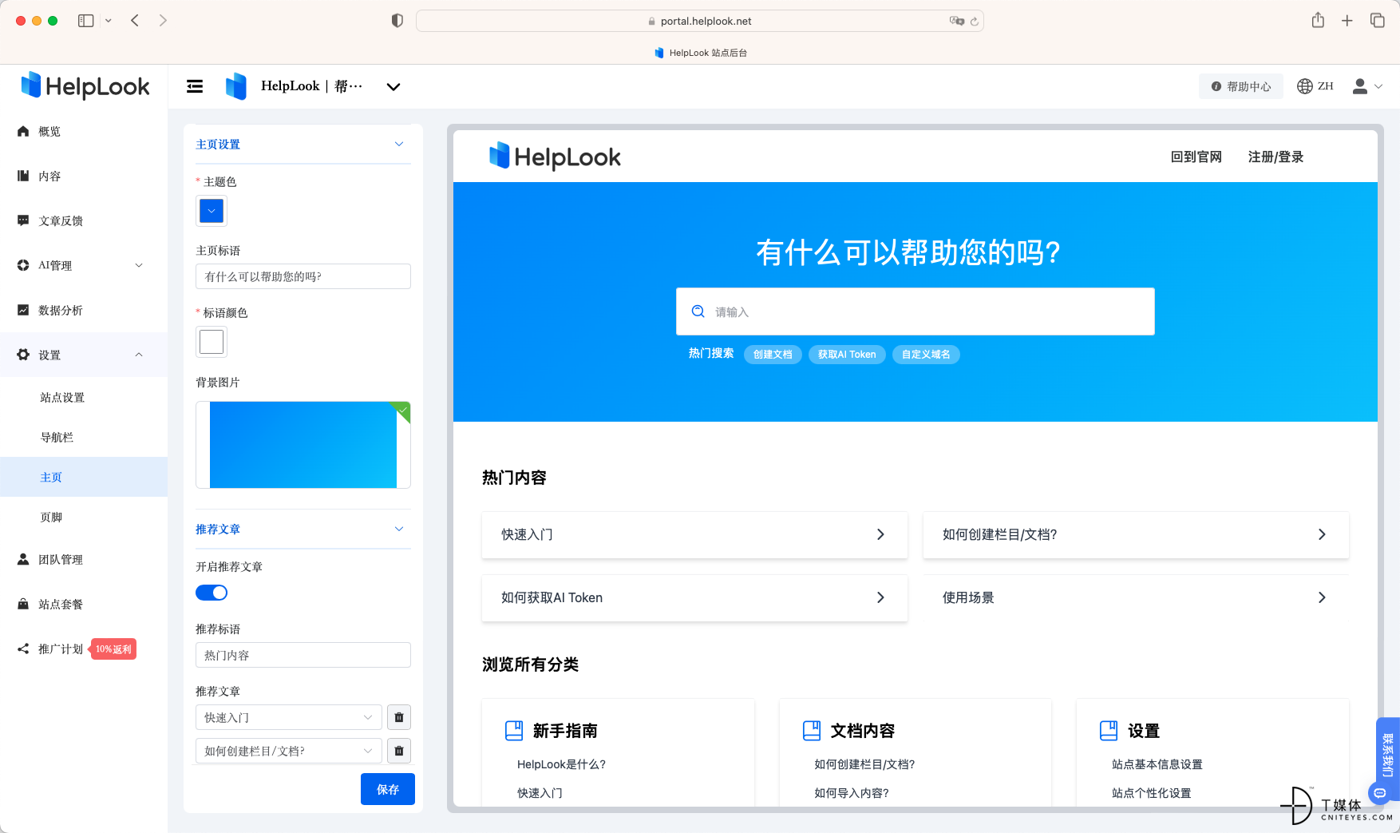
Task: Delete the 快速入门 recommended article
Action: [399, 717]
